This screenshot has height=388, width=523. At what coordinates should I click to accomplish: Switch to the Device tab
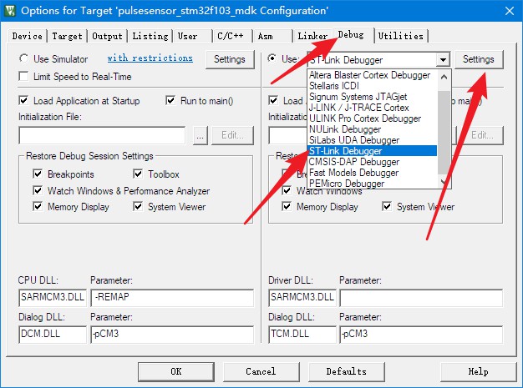[28, 36]
